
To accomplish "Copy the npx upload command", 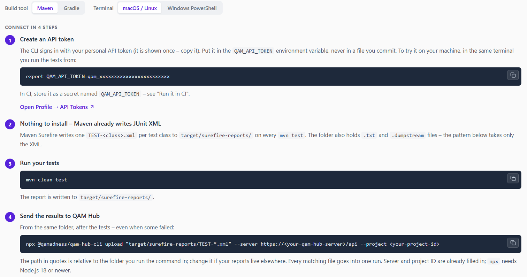I will tap(513, 243).
